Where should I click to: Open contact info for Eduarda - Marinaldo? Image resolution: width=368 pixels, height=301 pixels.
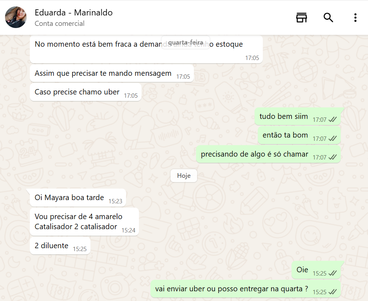click(x=74, y=13)
